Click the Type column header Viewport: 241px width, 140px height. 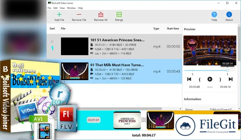point(156,29)
